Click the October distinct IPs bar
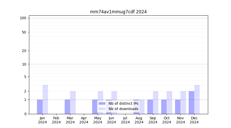This screenshot has width=231, height=128. click(x=164, y=107)
